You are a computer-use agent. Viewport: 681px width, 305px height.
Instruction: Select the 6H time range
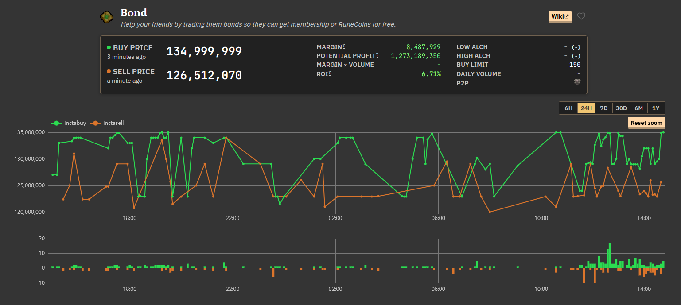568,108
